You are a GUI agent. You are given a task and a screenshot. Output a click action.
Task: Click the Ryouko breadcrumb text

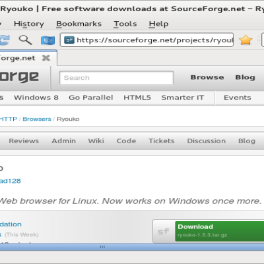click(x=68, y=119)
